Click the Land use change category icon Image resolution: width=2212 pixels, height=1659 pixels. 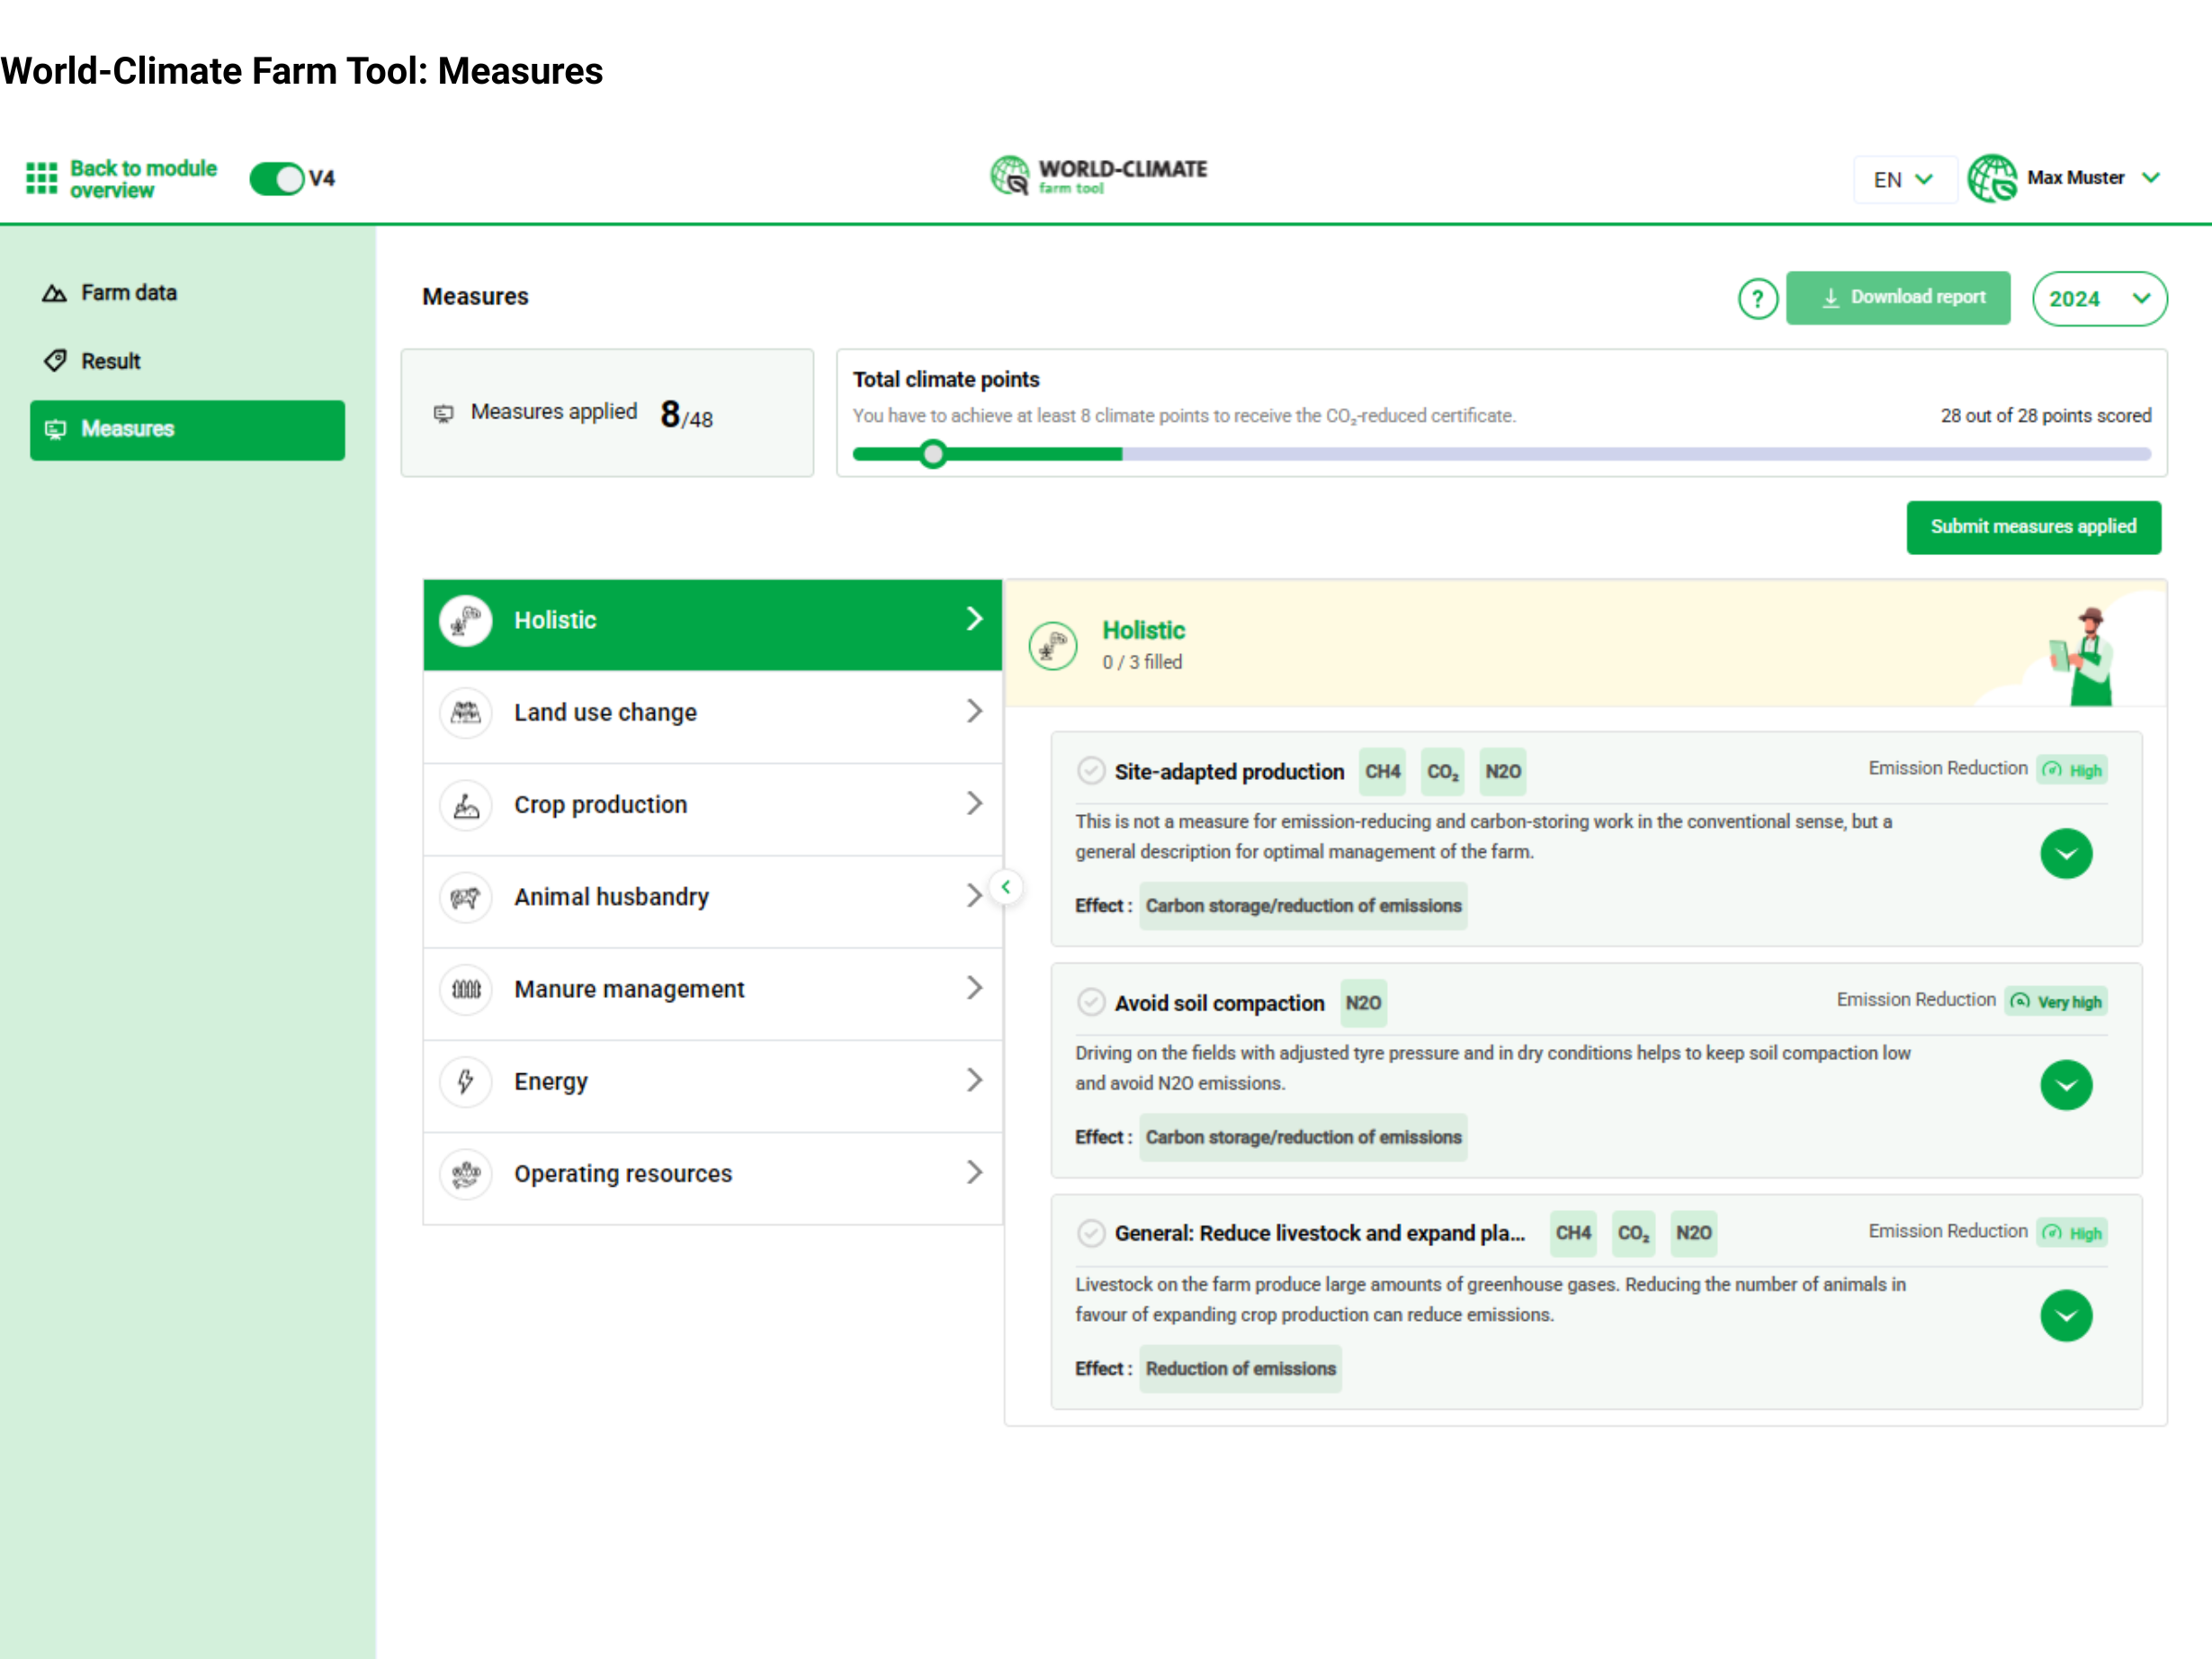point(466,713)
